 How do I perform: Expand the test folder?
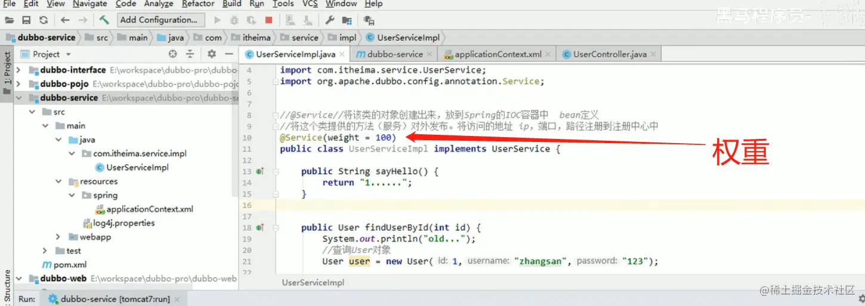pyautogui.click(x=45, y=251)
